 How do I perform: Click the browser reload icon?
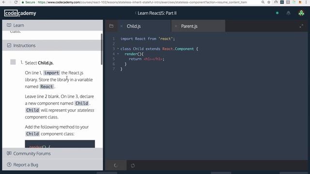[16, 2]
